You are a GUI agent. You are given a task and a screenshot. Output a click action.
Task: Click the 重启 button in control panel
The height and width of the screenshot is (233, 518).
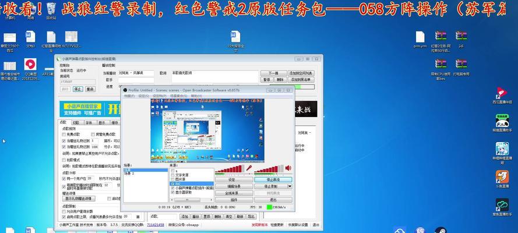click(90, 89)
